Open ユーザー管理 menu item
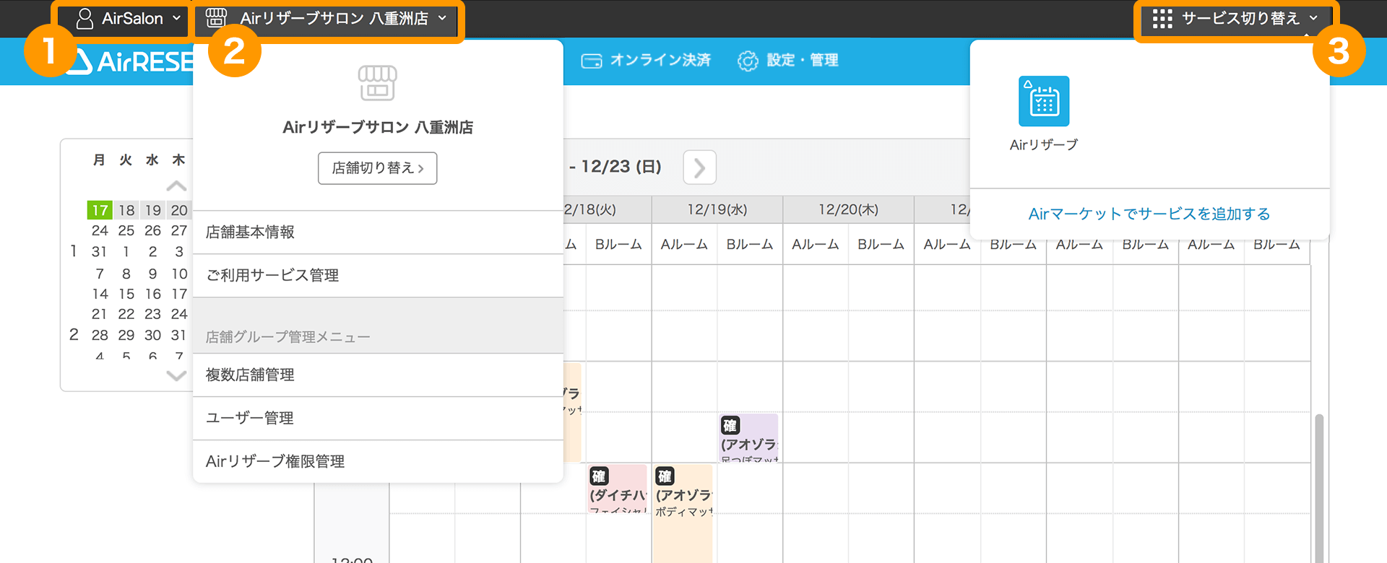This screenshot has height=563, width=1387. [378, 419]
